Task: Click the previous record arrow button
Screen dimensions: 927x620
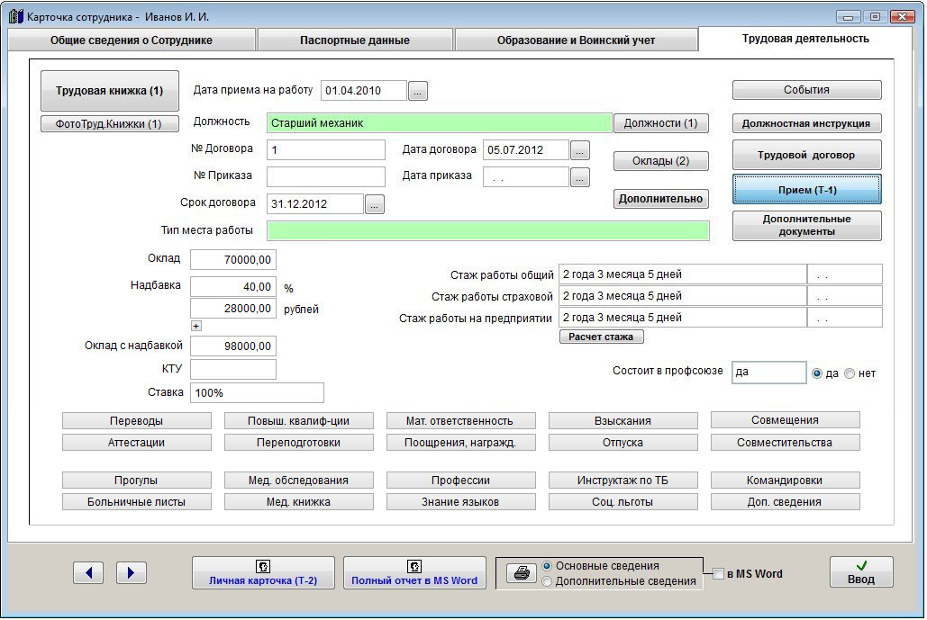Action: pos(88,572)
